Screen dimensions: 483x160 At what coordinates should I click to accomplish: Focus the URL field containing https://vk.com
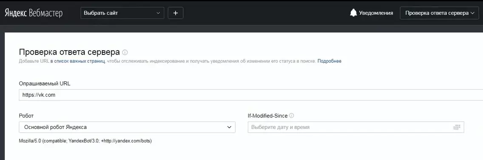tap(251, 95)
